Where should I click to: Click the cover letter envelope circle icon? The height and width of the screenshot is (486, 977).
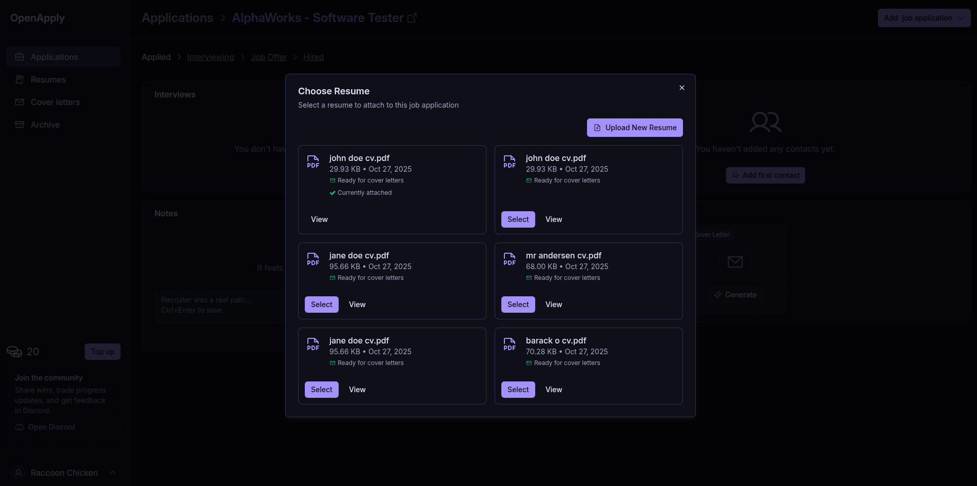tap(735, 262)
